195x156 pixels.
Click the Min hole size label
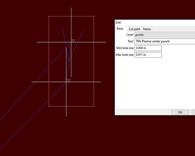click(125, 48)
